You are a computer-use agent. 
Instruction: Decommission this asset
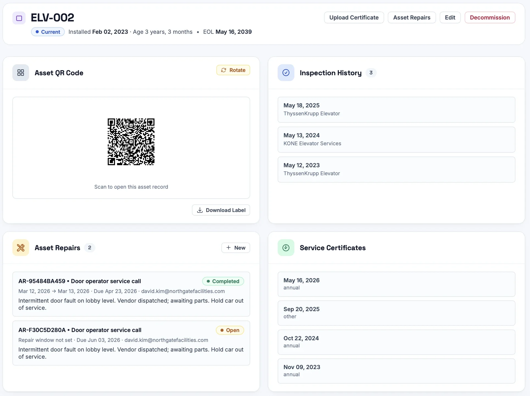pyautogui.click(x=490, y=18)
